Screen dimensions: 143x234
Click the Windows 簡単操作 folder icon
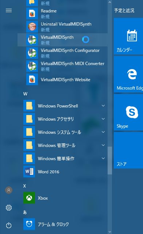pos(29,158)
